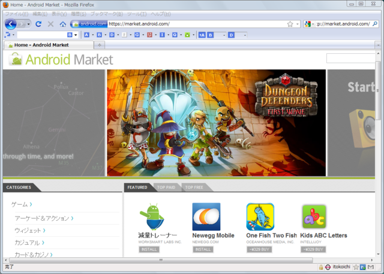This screenshot has height=274, width=384.
Task: Open the Newegg Mobile app icon
Action: click(x=206, y=217)
